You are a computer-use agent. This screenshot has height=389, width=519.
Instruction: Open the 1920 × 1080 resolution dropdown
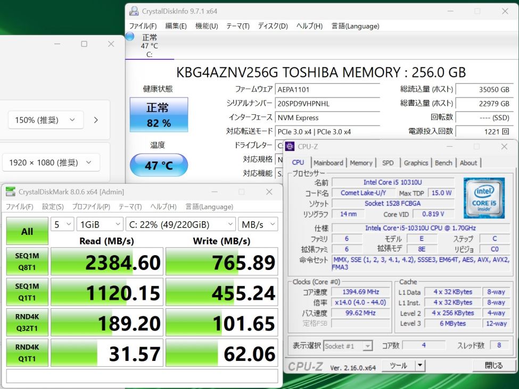51,163
